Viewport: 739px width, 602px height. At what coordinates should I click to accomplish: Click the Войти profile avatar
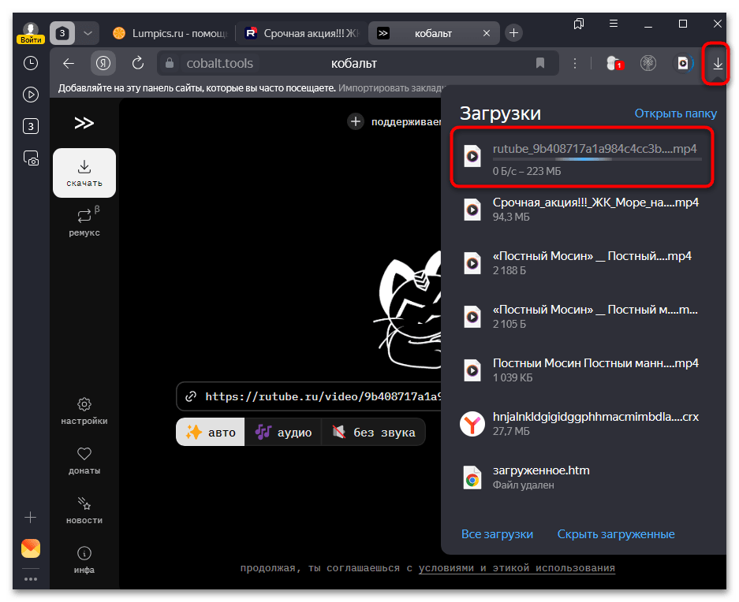point(31,32)
